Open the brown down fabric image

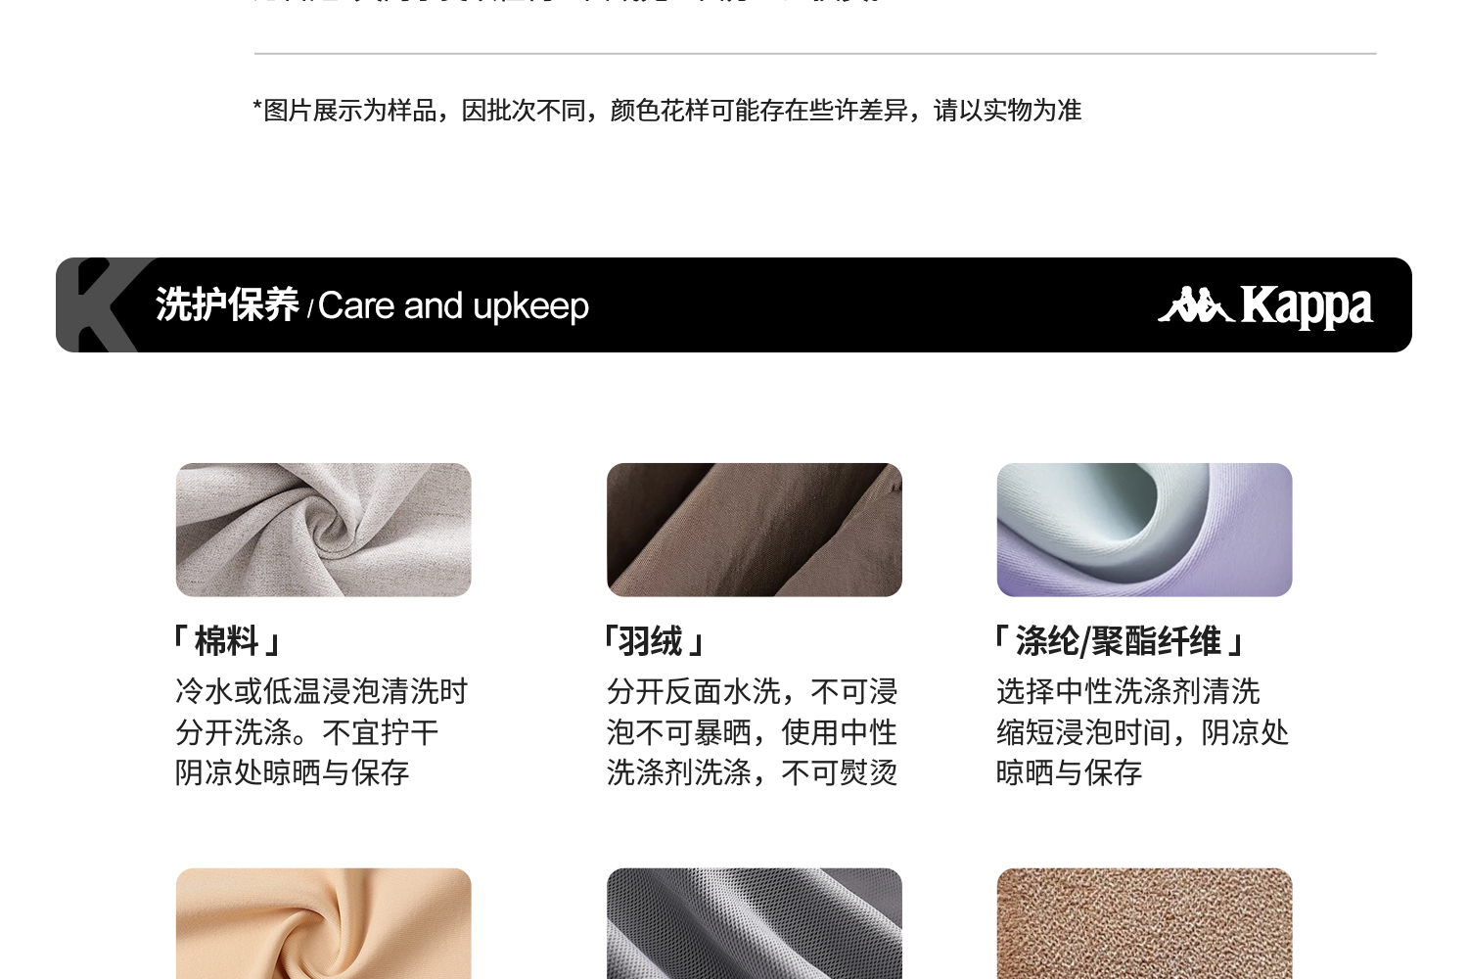[x=754, y=530]
